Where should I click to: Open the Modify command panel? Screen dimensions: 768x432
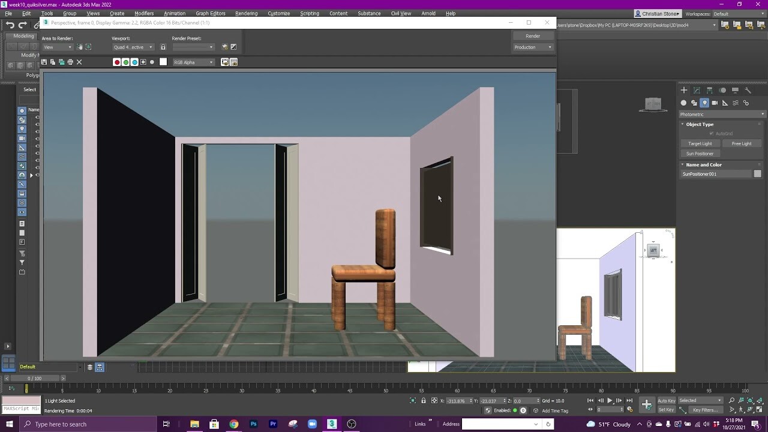[696, 90]
